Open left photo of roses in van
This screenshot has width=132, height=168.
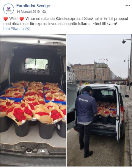pyautogui.click(x=33, y=100)
